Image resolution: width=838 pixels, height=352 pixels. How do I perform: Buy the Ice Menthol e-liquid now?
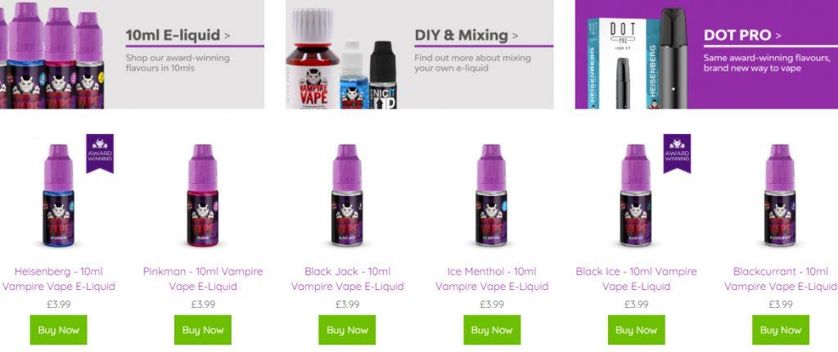(x=492, y=330)
